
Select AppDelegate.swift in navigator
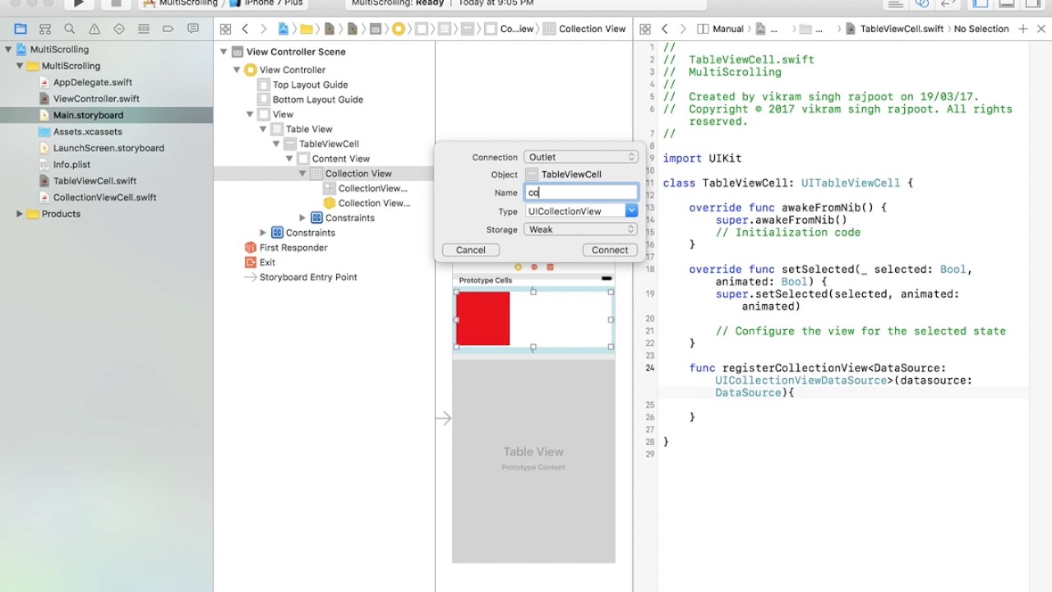click(x=92, y=82)
